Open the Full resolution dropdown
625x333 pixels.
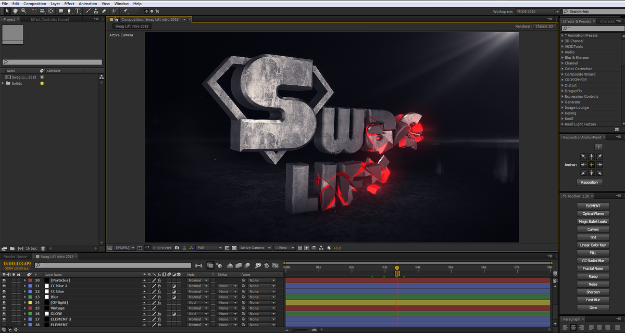coord(209,248)
